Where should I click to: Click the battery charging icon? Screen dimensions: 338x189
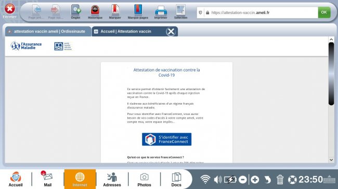click(x=230, y=180)
